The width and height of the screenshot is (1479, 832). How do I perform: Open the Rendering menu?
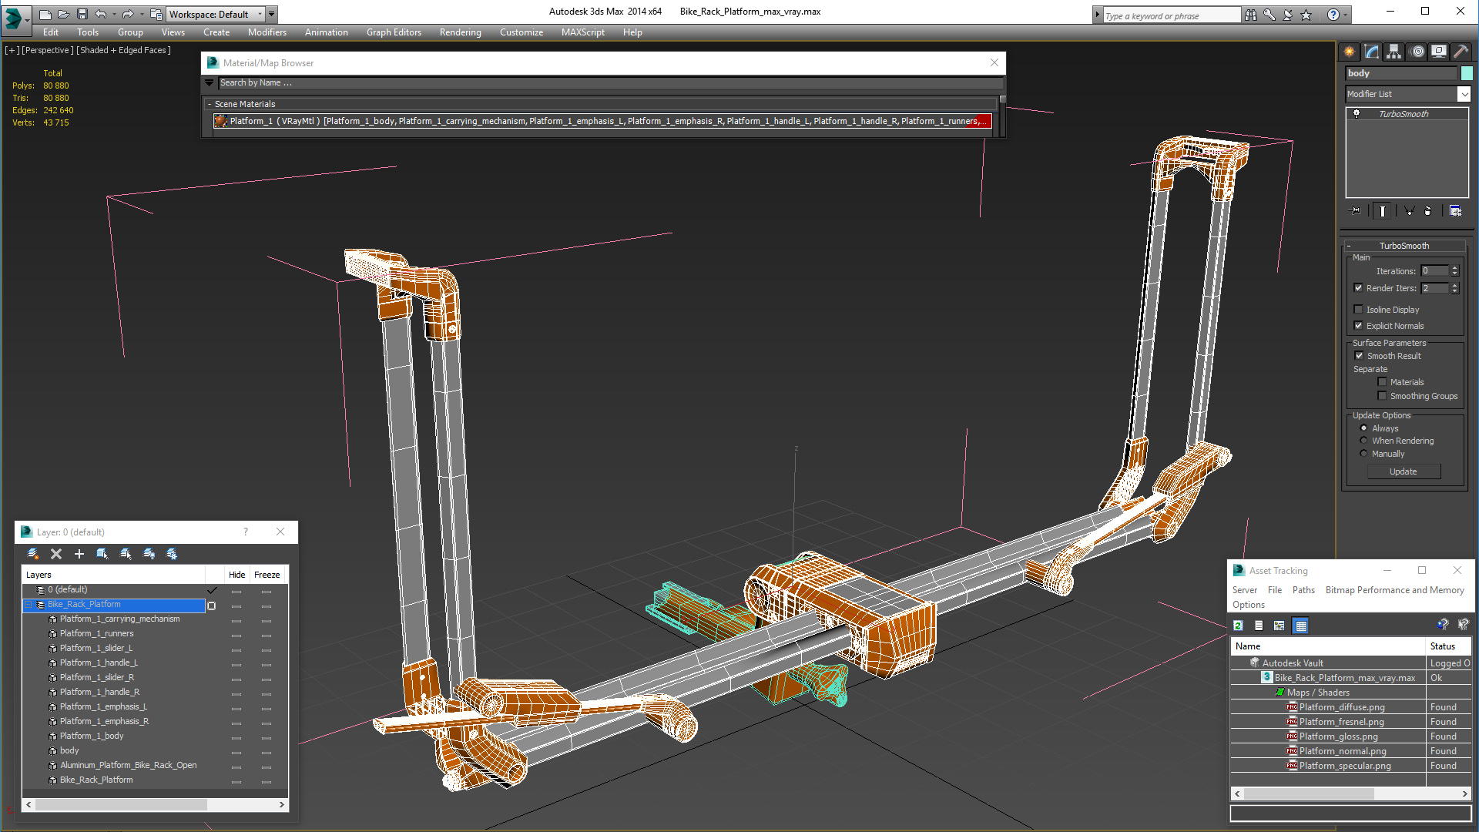pos(460,32)
